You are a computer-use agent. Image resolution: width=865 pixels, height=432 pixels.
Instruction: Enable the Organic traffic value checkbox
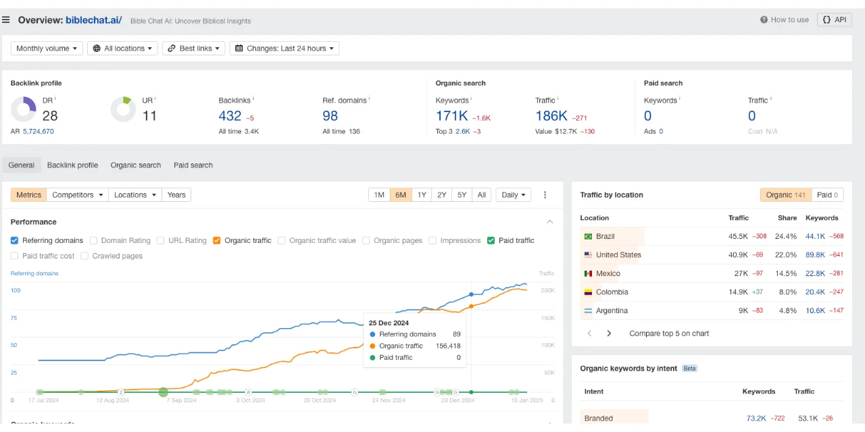point(282,240)
